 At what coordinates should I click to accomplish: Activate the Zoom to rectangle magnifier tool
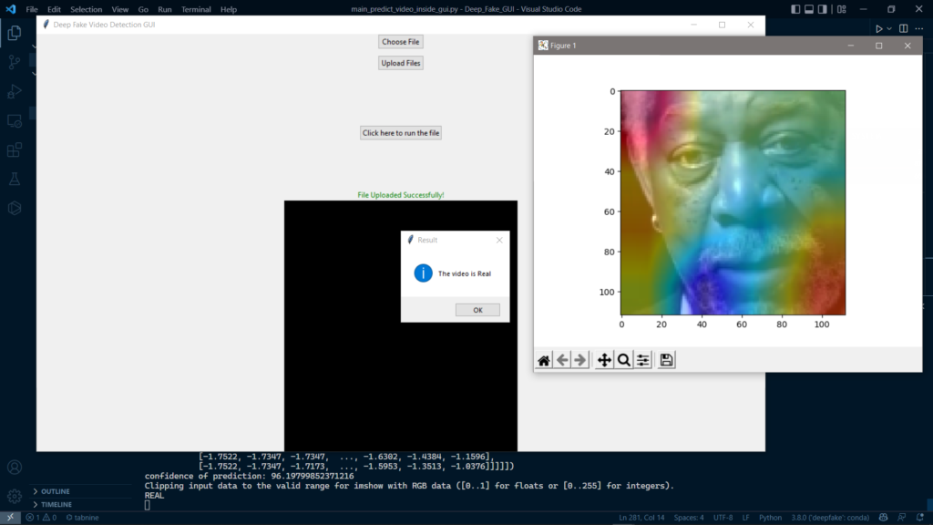coord(623,360)
